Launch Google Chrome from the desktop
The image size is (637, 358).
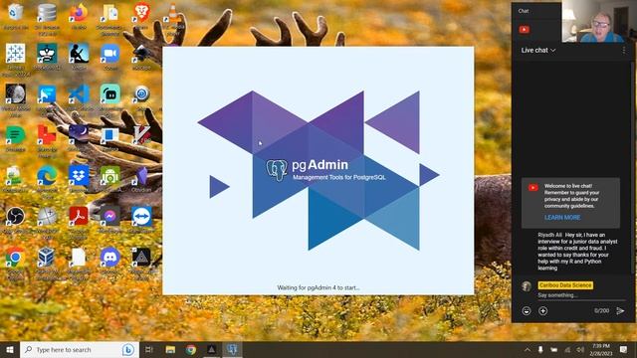click(16, 258)
